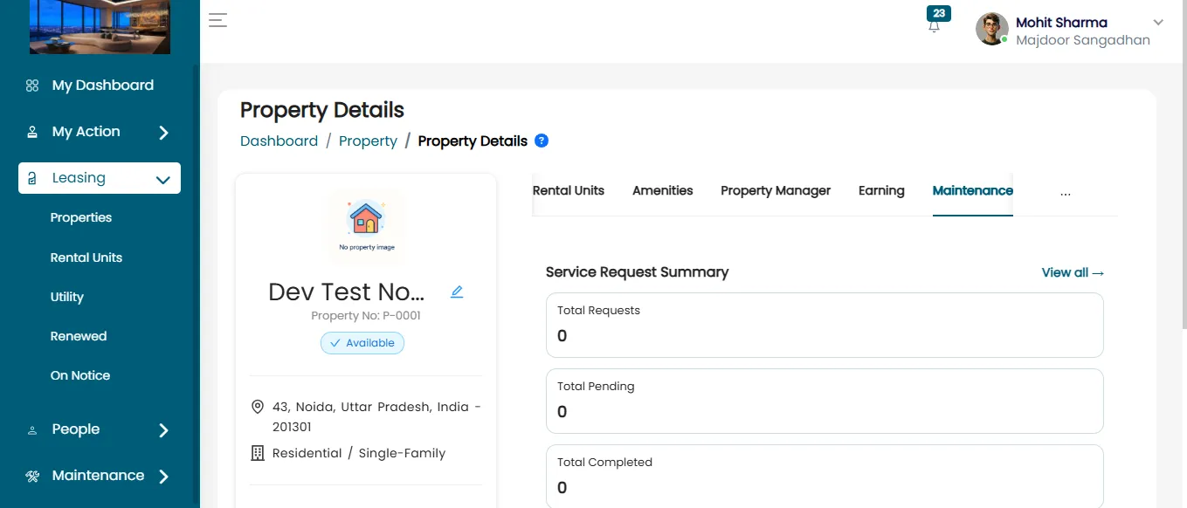Go to the Dashboard breadcrumb link
This screenshot has width=1187, height=508.
[x=279, y=141]
